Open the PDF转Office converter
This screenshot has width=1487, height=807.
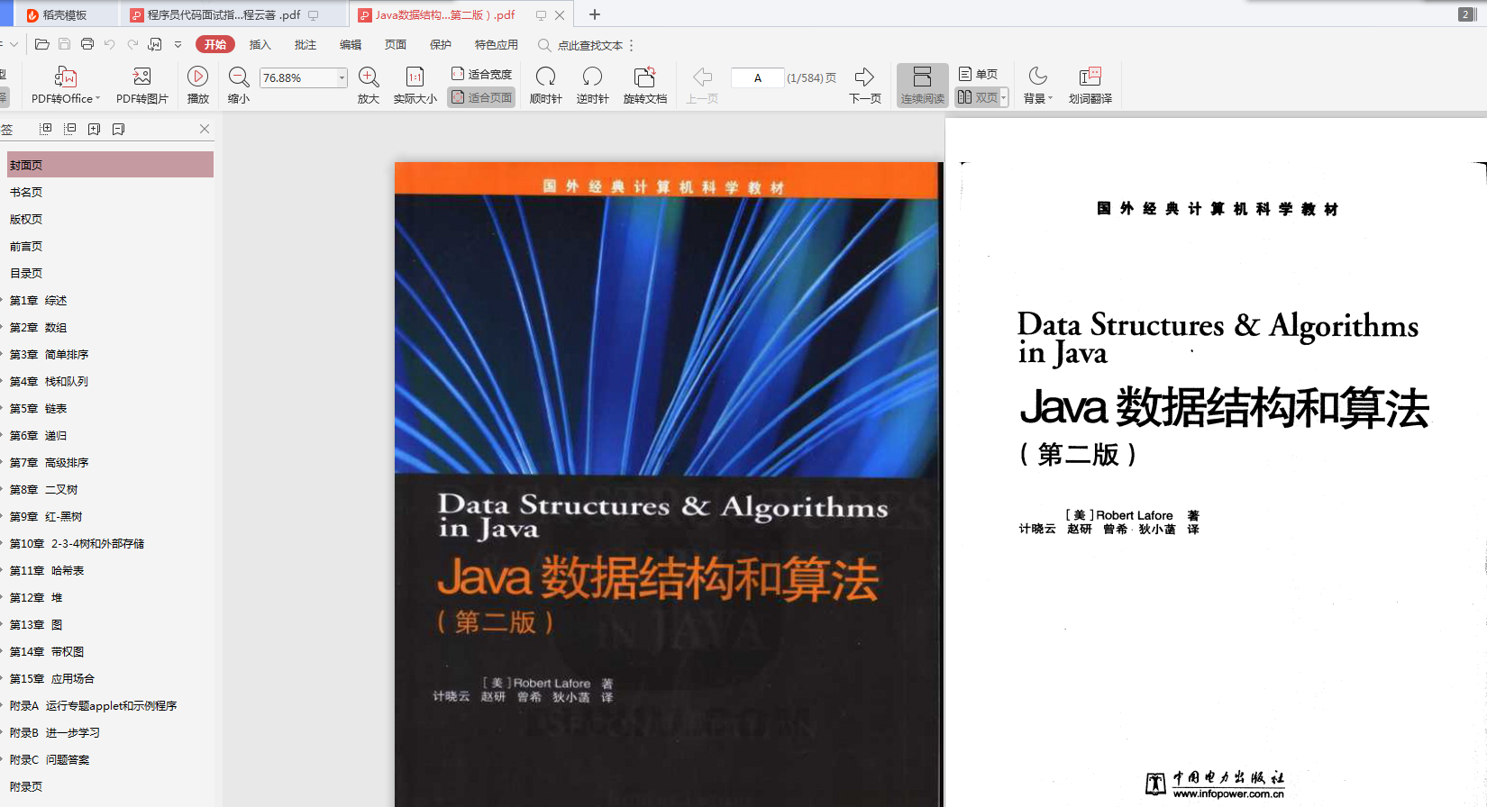(x=65, y=86)
